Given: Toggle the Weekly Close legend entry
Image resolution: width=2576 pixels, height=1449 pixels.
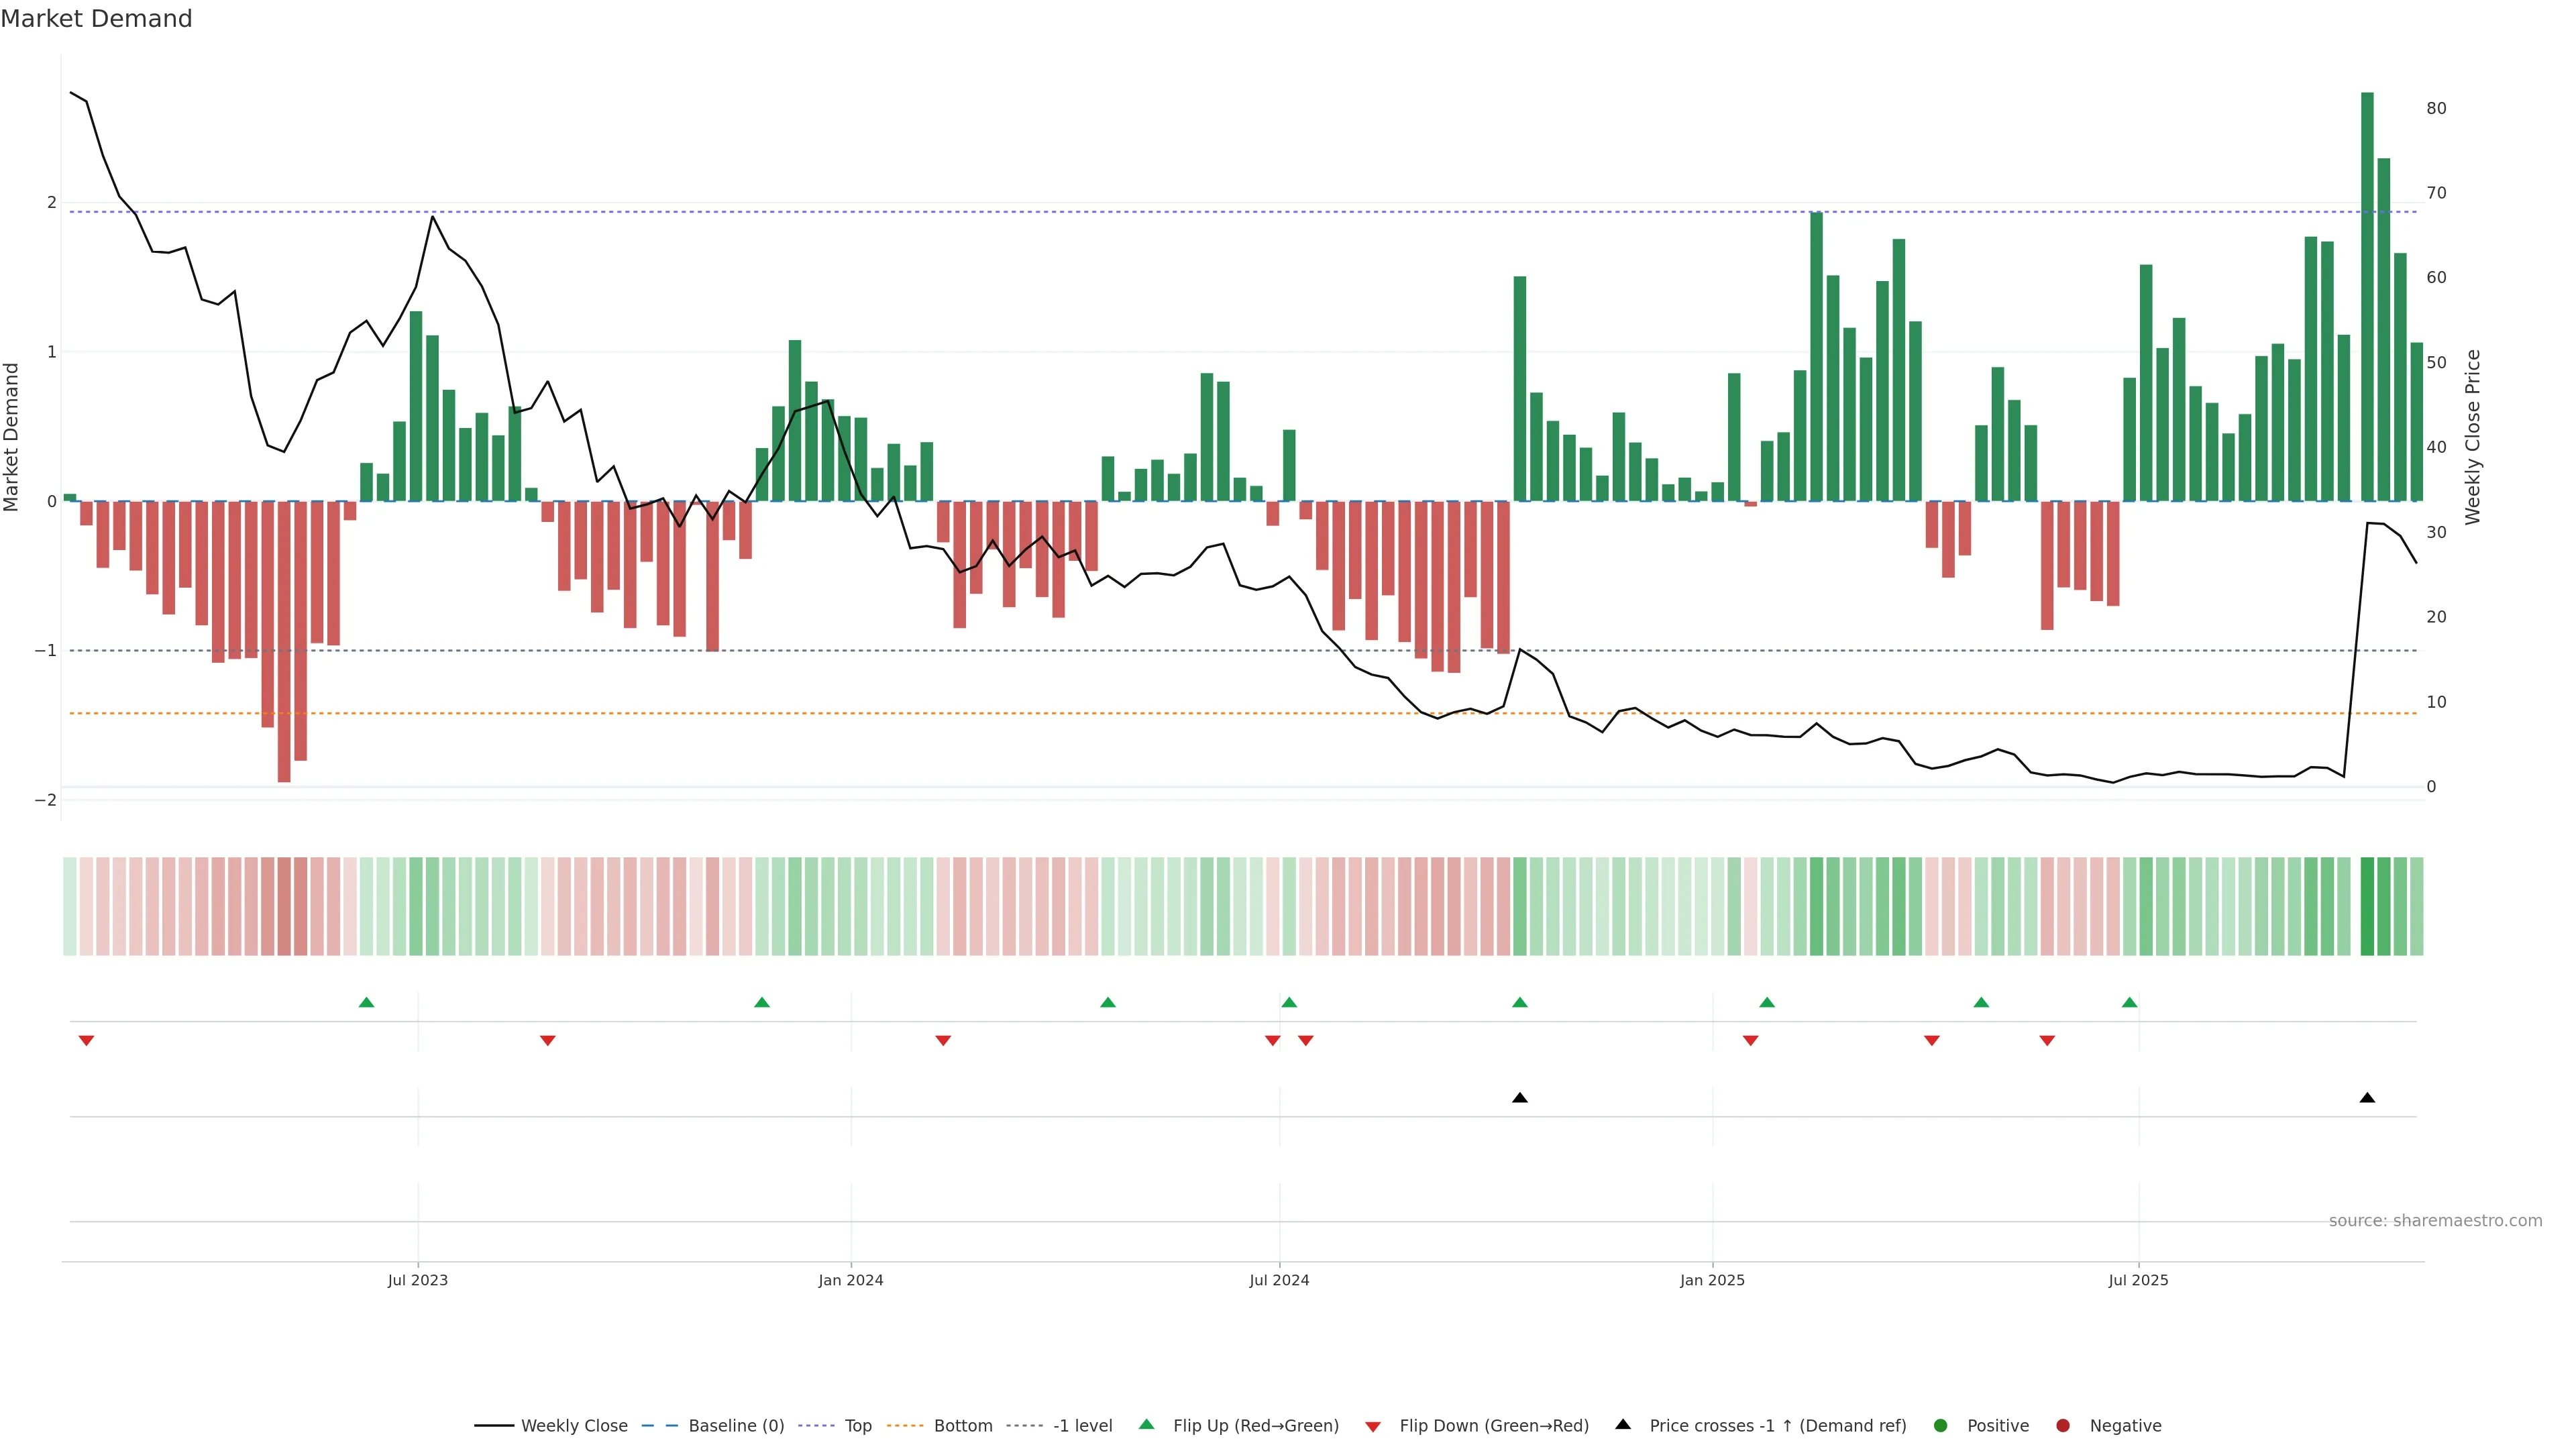Looking at the screenshot, I should click(574, 1425).
